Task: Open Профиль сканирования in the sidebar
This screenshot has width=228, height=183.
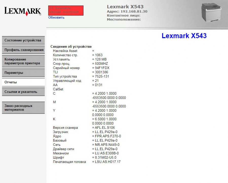Action: pyautogui.click(x=23, y=50)
